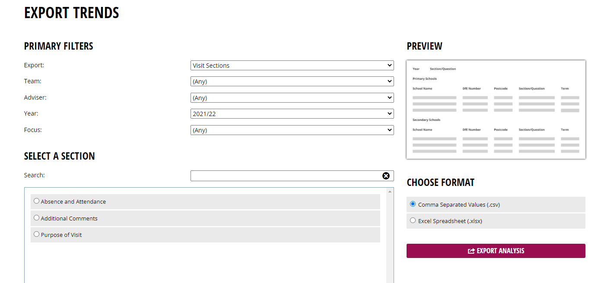Open the Year dropdown showing 2021/22

(292, 114)
